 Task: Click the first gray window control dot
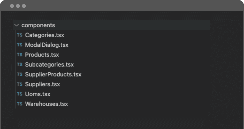[12, 6]
